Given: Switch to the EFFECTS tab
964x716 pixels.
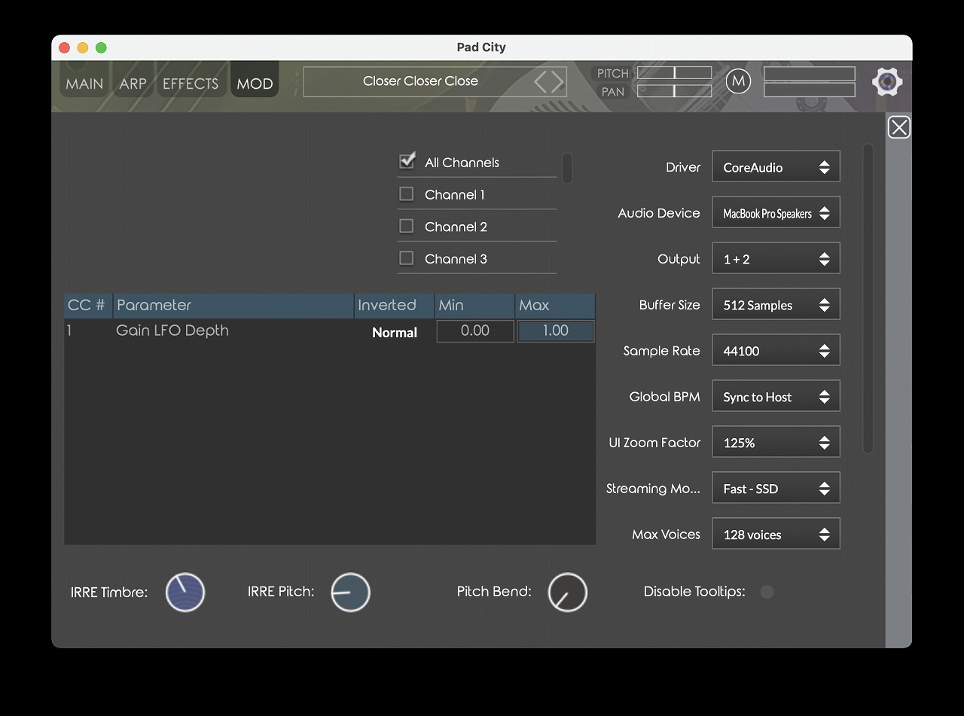Looking at the screenshot, I should (191, 84).
